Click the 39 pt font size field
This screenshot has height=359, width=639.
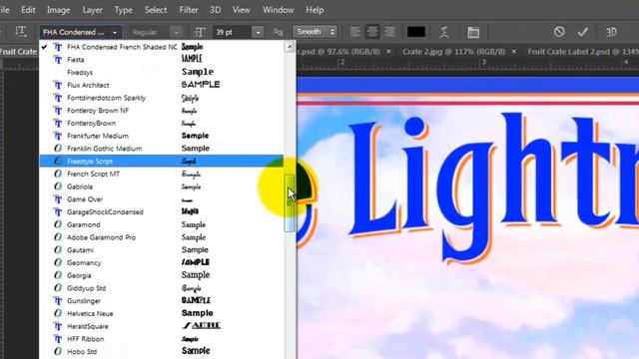(x=233, y=32)
